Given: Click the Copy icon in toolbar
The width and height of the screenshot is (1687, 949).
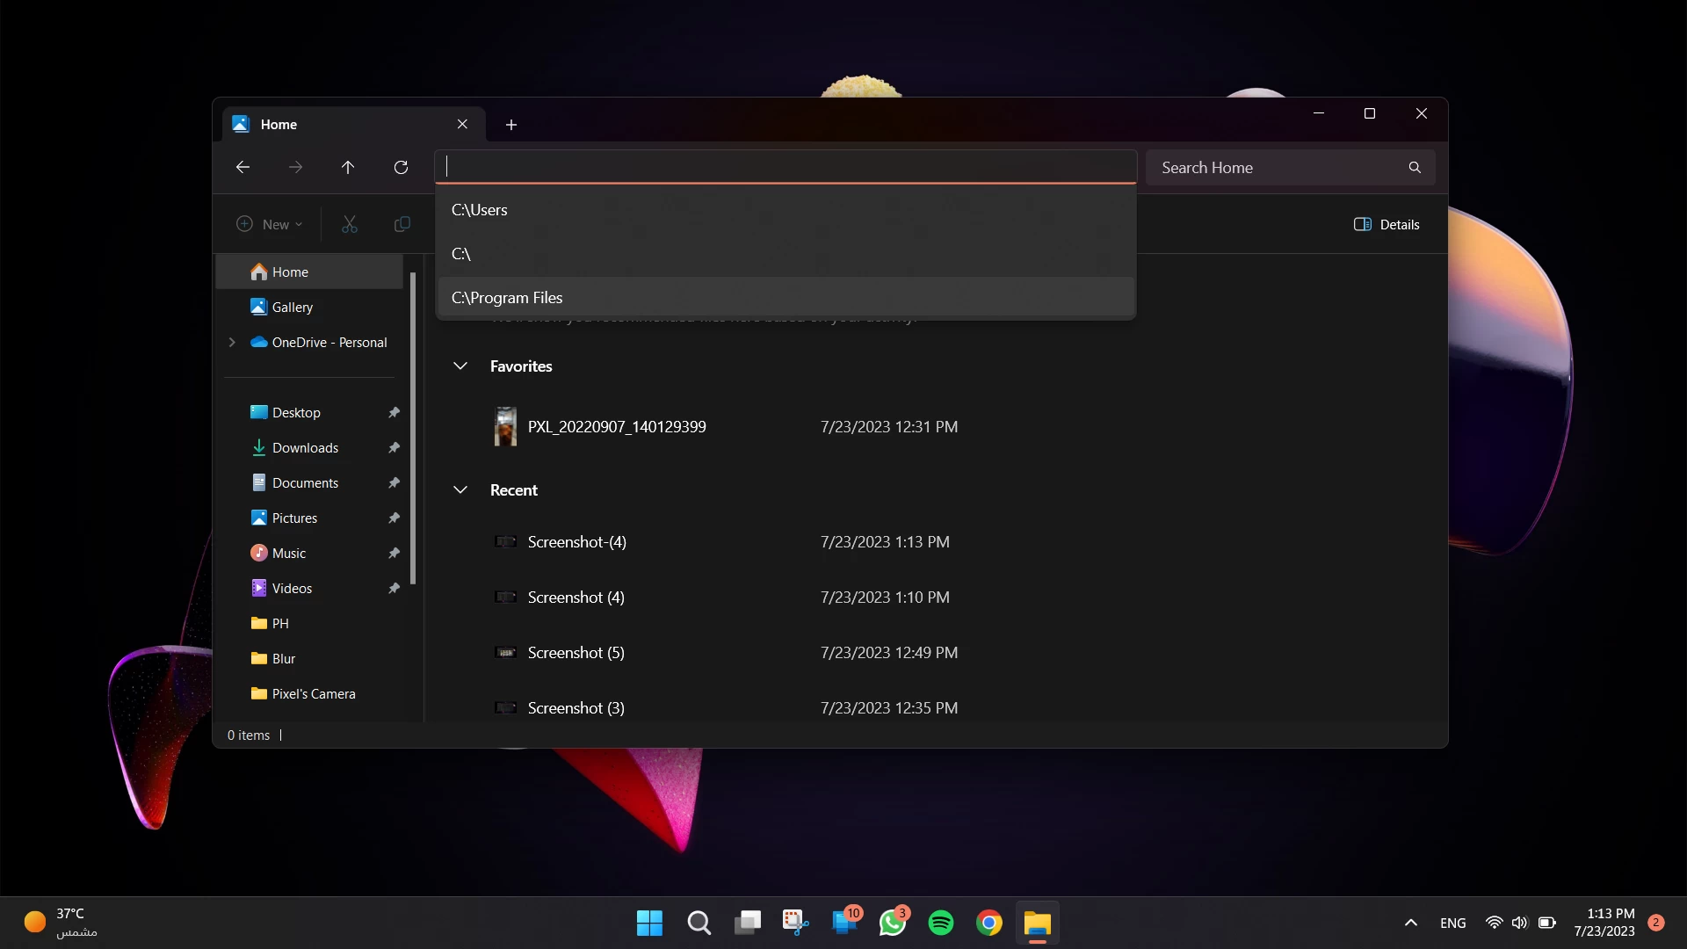Looking at the screenshot, I should coord(402,224).
